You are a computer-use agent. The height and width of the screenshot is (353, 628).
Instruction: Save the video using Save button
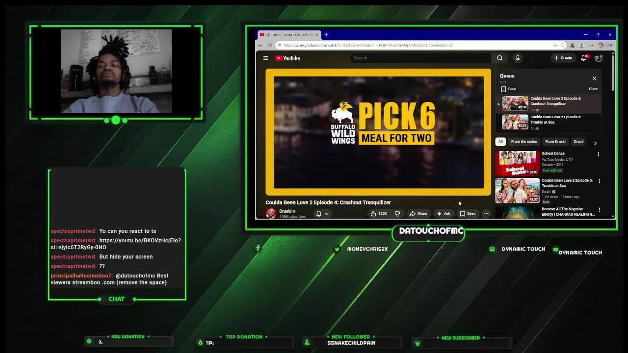pyautogui.click(x=468, y=213)
